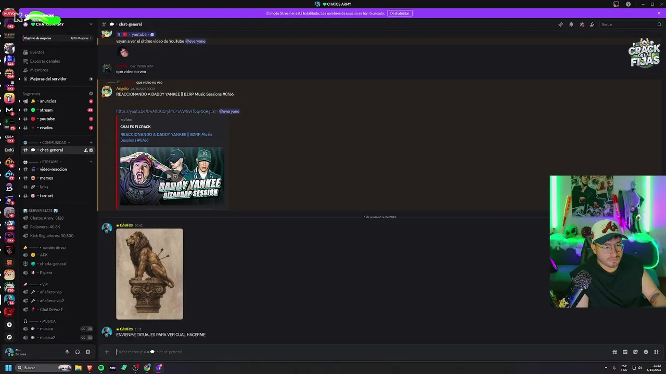Join the musica voice channel
Image resolution: width=666 pixels, height=374 pixels.
click(57, 329)
